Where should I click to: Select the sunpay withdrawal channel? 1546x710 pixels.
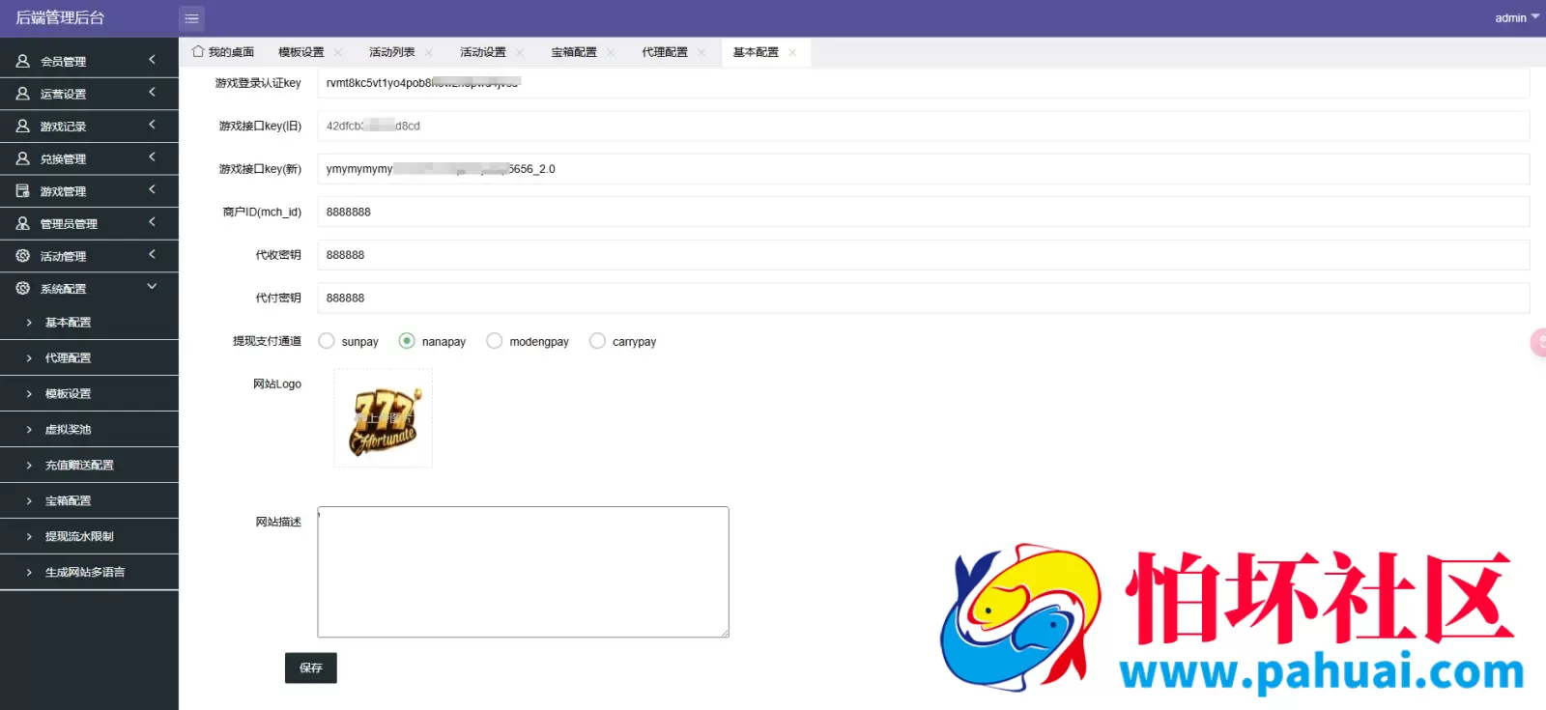pyautogui.click(x=327, y=341)
